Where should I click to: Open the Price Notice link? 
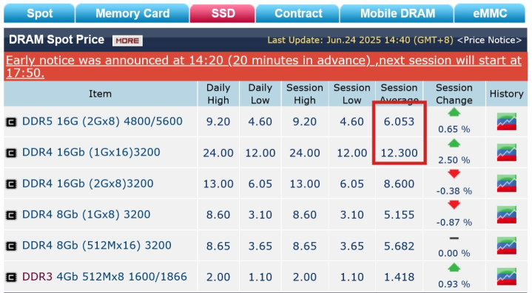489,40
